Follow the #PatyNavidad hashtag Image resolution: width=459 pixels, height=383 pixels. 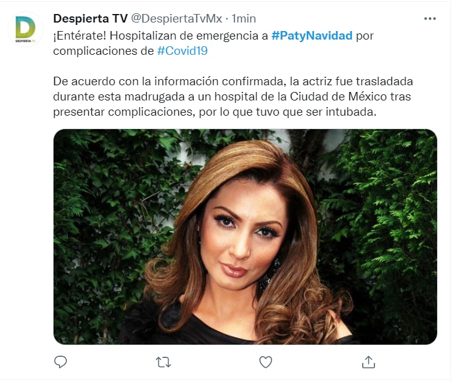point(312,36)
